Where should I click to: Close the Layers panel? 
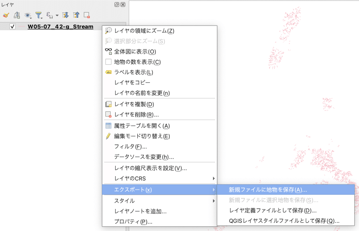point(123,5)
